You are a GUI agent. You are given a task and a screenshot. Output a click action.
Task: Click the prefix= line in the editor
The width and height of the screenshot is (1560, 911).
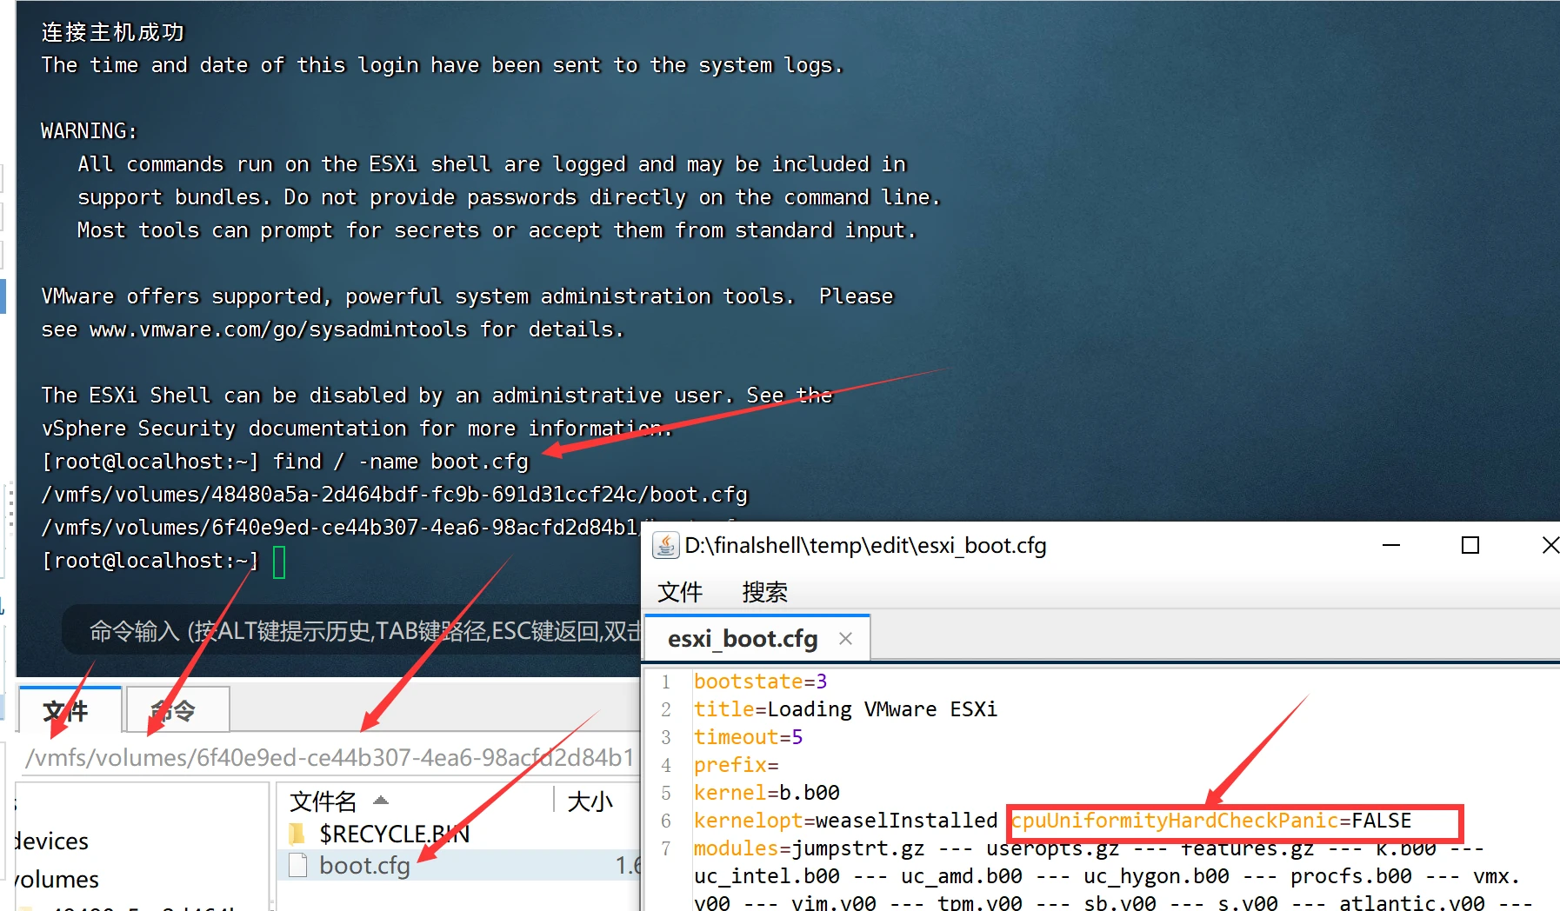736,765
